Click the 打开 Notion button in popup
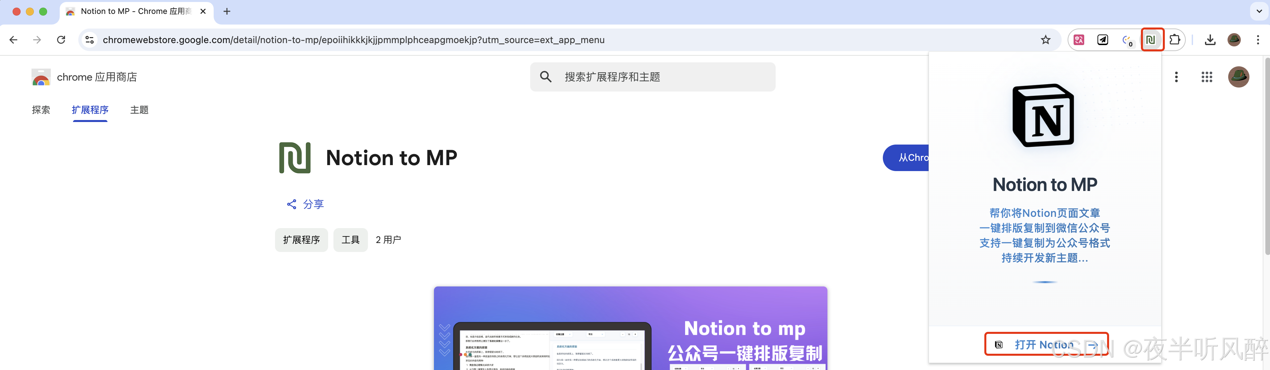 pos(1047,344)
